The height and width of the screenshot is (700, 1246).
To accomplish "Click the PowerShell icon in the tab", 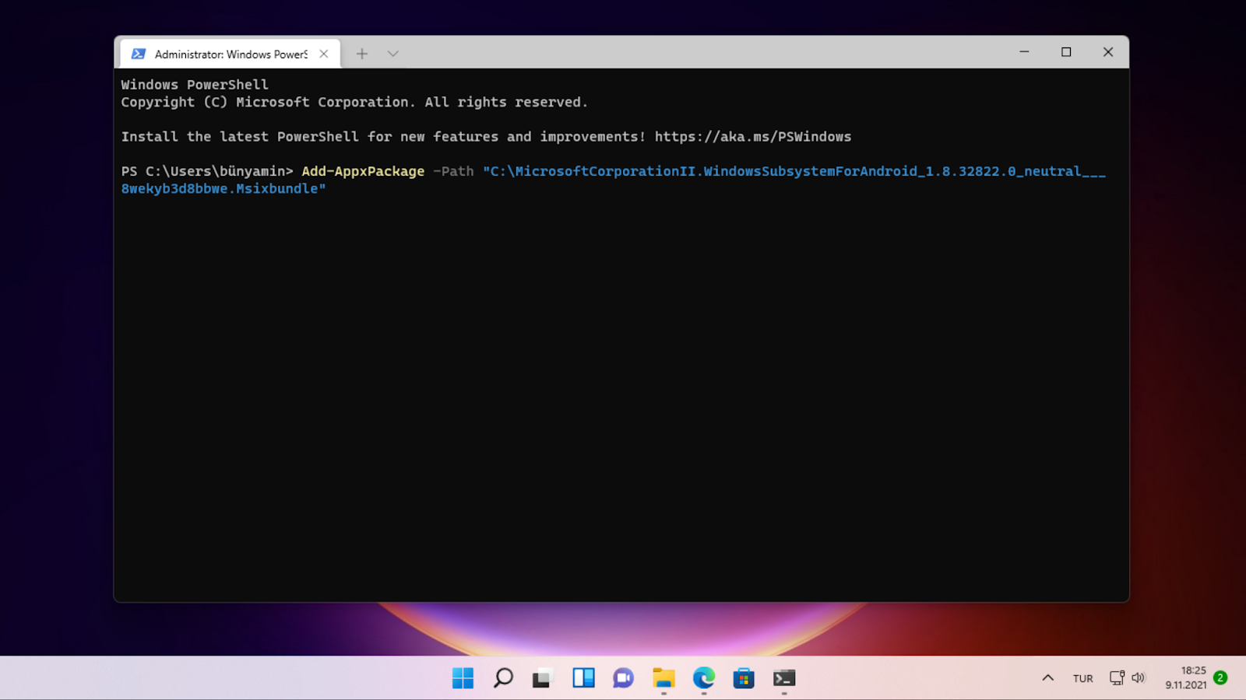I will [x=139, y=54].
